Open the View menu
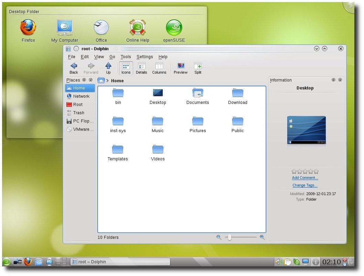Screen dimensions: 364x276 (x=99, y=57)
